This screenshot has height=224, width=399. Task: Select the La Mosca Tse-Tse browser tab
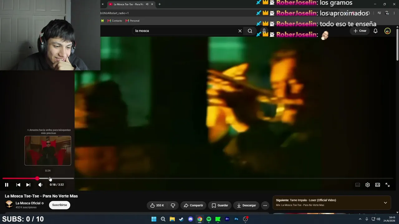[x=128, y=4]
